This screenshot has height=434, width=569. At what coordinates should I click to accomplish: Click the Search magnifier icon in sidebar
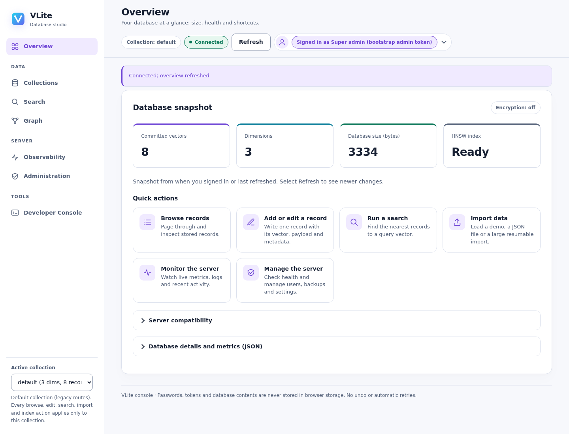pyautogui.click(x=15, y=102)
